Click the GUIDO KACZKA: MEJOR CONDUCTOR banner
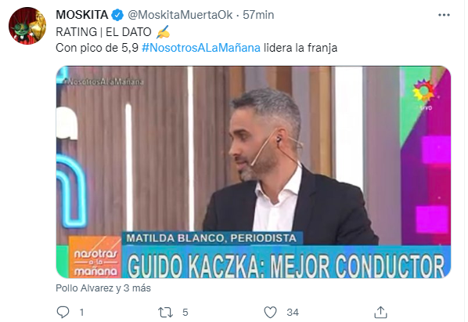Viewport: 468px width, 322px height. (x=286, y=264)
